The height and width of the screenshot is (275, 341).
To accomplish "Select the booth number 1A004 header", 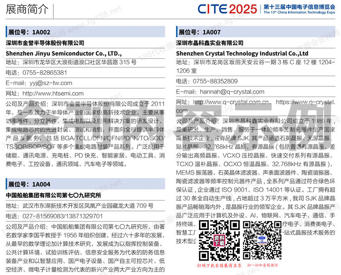I will point(30,184).
